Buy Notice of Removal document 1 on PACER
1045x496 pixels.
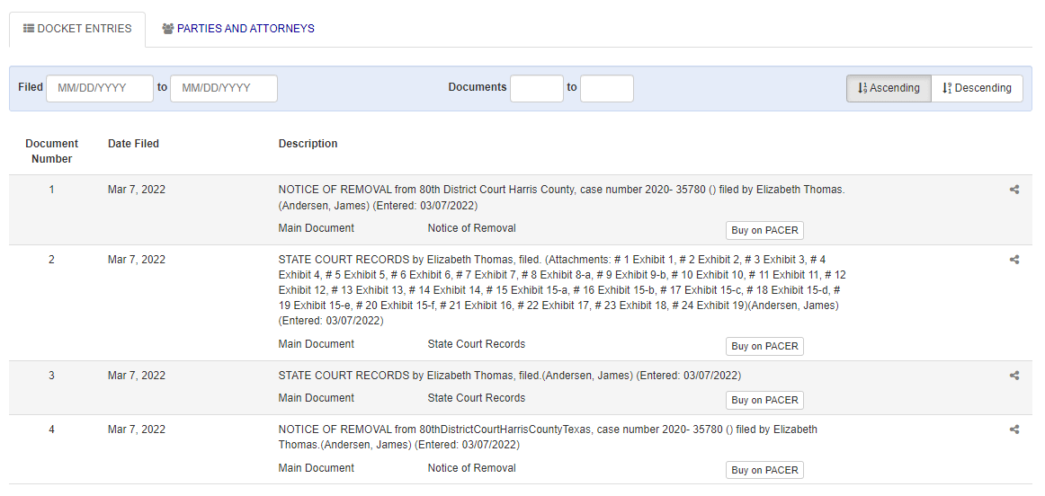(764, 230)
